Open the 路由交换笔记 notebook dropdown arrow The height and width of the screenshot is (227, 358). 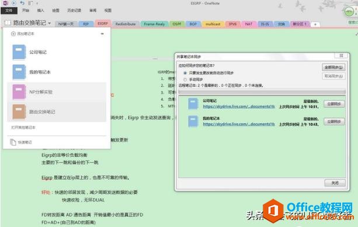(x=49, y=23)
